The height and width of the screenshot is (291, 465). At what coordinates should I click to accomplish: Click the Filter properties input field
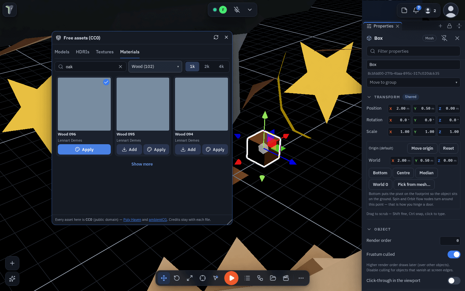(413, 51)
